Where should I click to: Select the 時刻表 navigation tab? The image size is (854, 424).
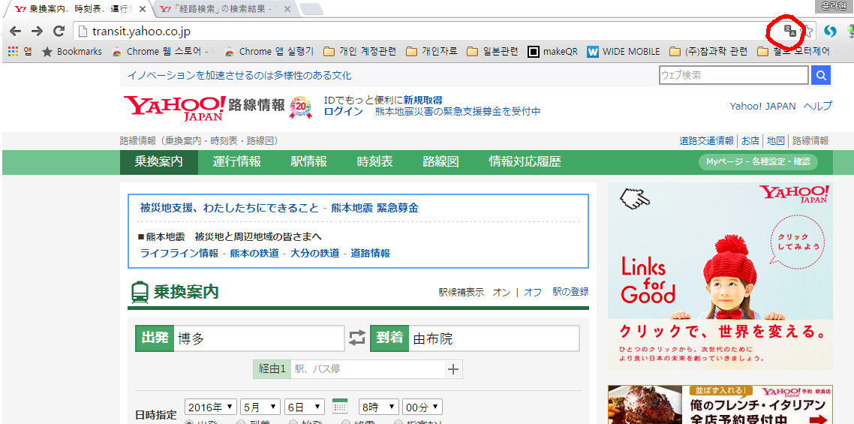374,162
